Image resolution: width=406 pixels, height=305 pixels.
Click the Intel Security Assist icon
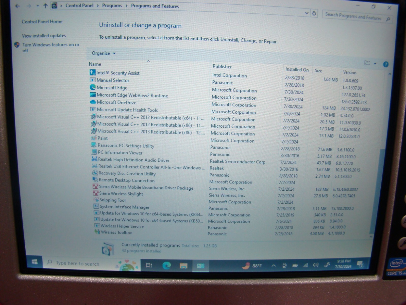93,72
